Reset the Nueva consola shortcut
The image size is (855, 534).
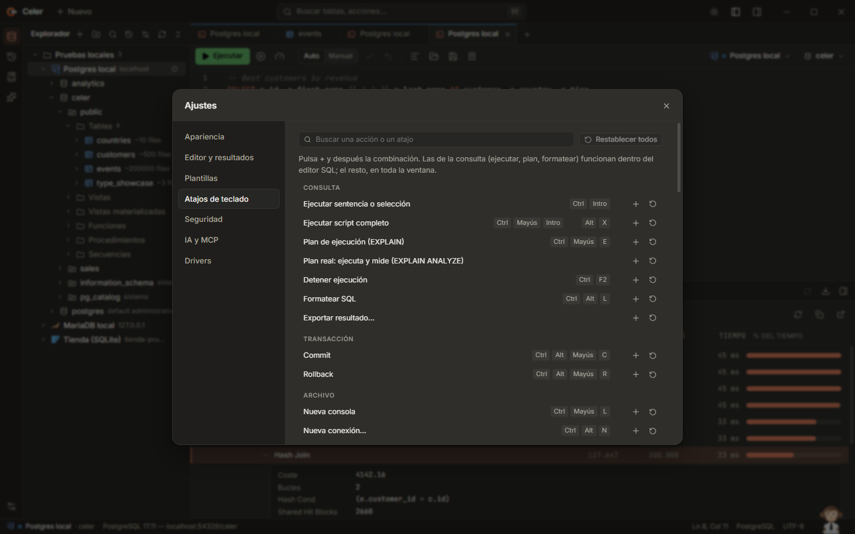[x=653, y=412]
